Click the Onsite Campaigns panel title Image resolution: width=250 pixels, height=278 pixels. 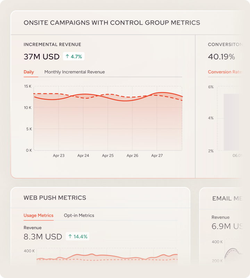coord(112,23)
